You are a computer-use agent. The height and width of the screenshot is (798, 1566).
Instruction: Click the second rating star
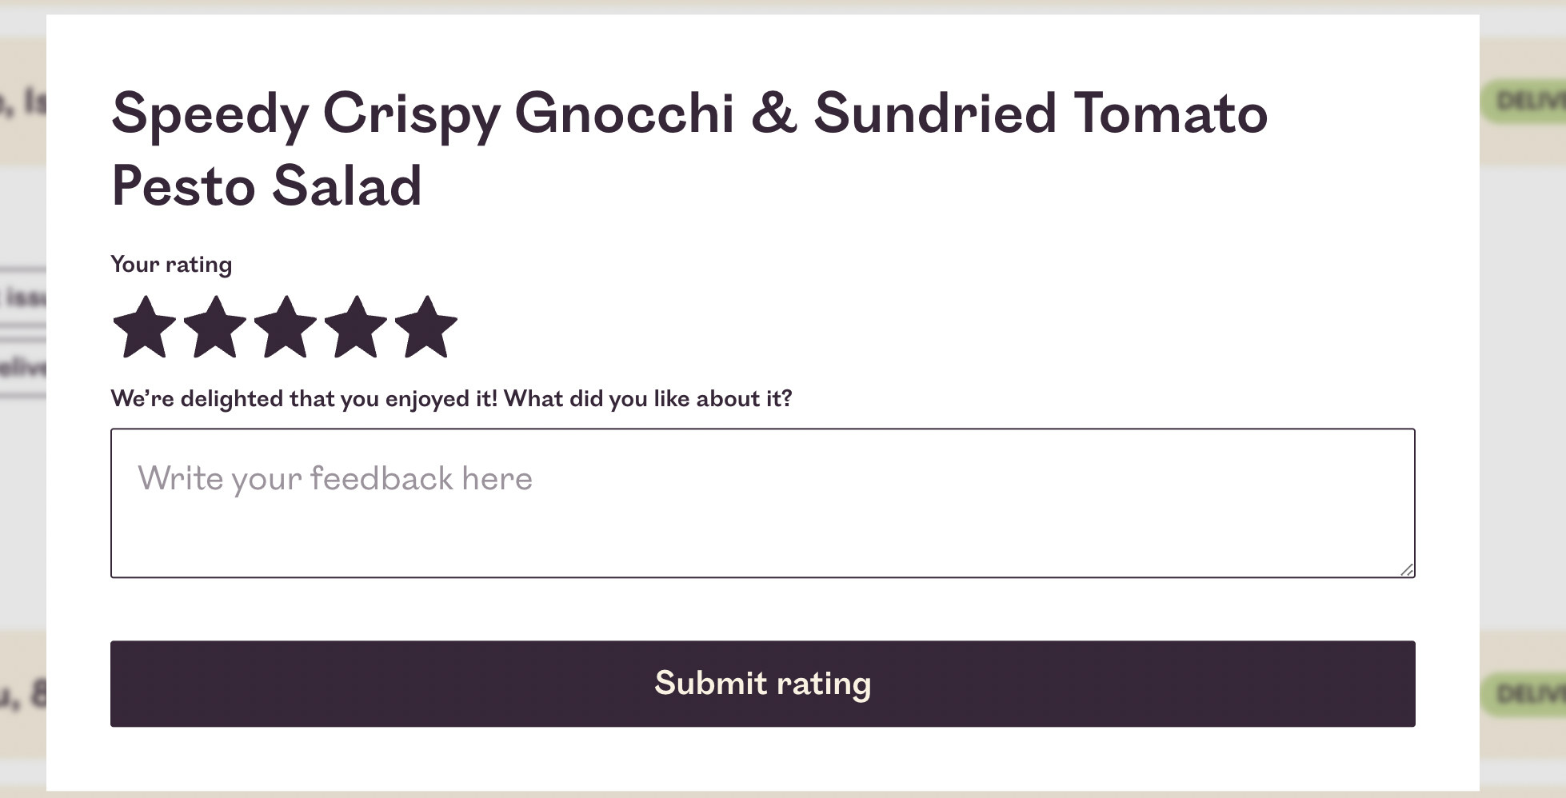(215, 328)
